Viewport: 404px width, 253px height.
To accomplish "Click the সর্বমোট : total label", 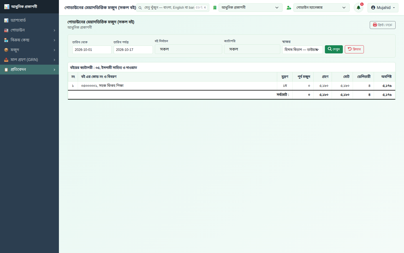I will 283,95.
